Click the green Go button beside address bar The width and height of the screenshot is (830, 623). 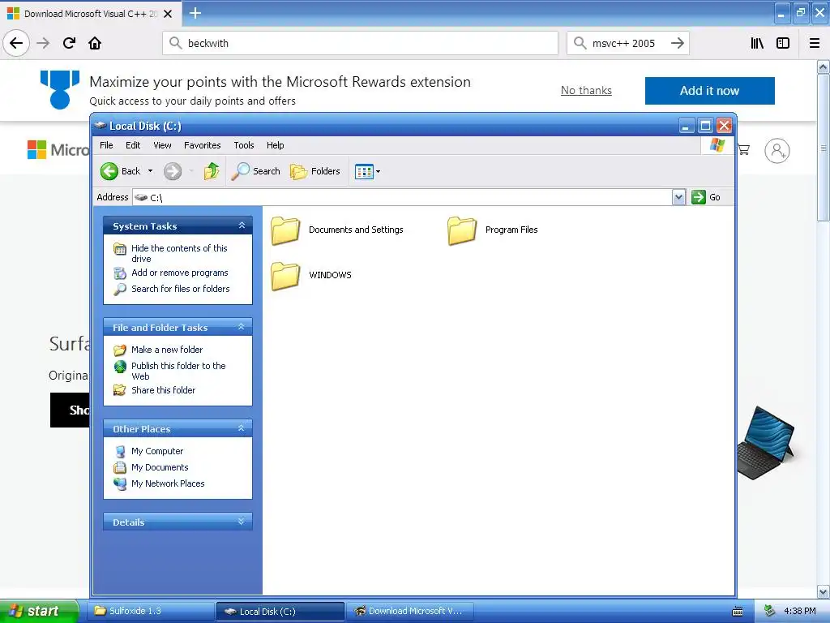706,197
